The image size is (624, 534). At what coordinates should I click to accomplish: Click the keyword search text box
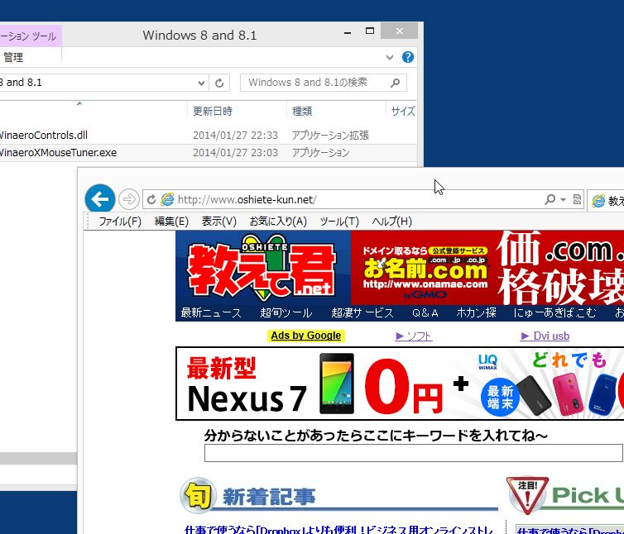(x=414, y=453)
